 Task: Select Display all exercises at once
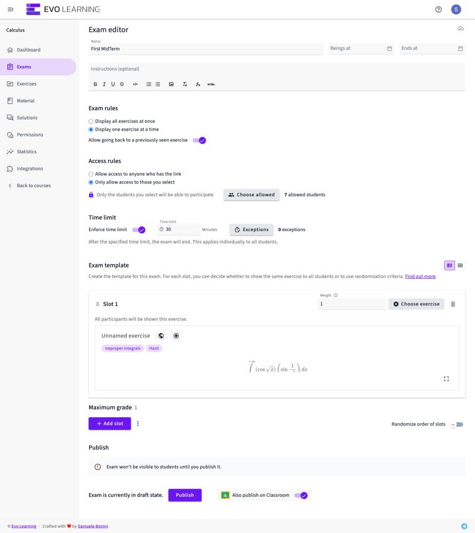[x=90, y=121]
